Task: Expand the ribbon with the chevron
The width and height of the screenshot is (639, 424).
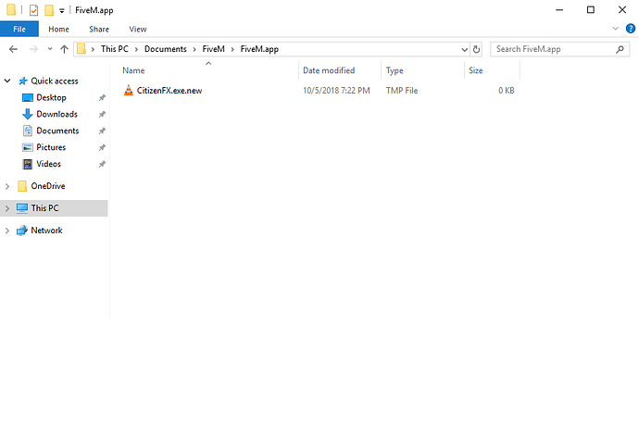Action: [x=615, y=29]
